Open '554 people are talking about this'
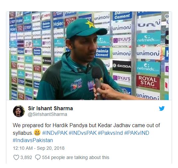 [x=76, y=157]
